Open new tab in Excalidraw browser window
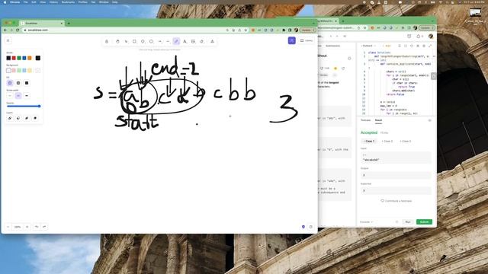488x274 pixels. click(x=69, y=24)
